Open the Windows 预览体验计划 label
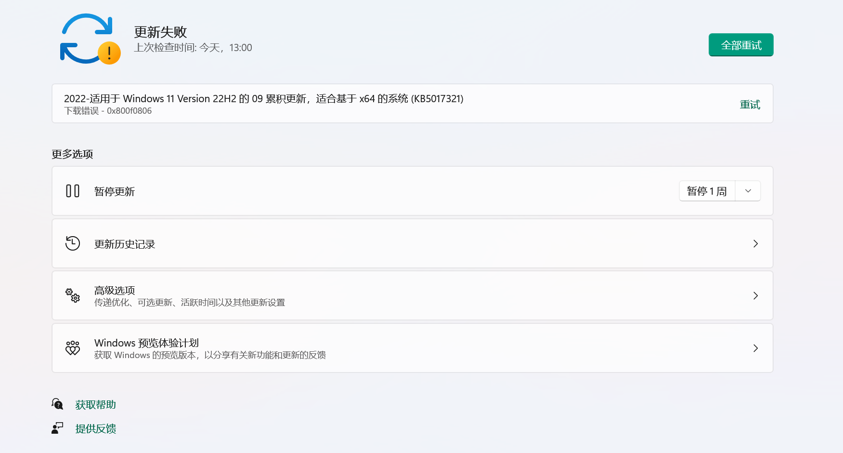Image resolution: width=843 pixels, height=453 pixels. pyautogui.click(x=146, y=343)
